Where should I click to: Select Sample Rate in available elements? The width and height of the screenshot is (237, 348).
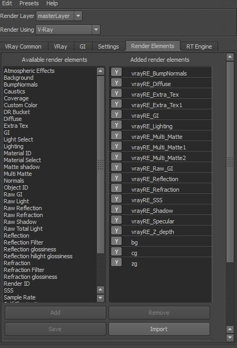tap(19, 297)
